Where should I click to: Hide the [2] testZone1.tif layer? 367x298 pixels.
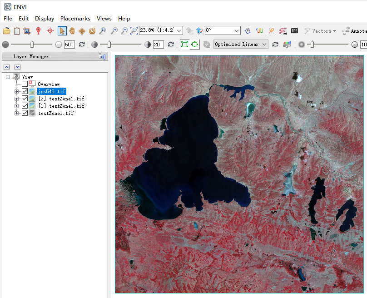[x=25, y=99]
